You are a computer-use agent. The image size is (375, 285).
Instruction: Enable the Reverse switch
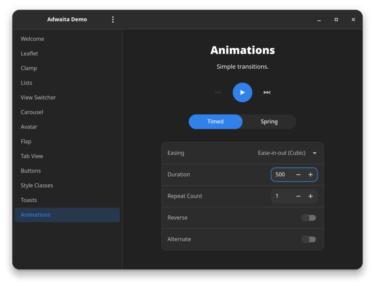click(x=309, y=218)
